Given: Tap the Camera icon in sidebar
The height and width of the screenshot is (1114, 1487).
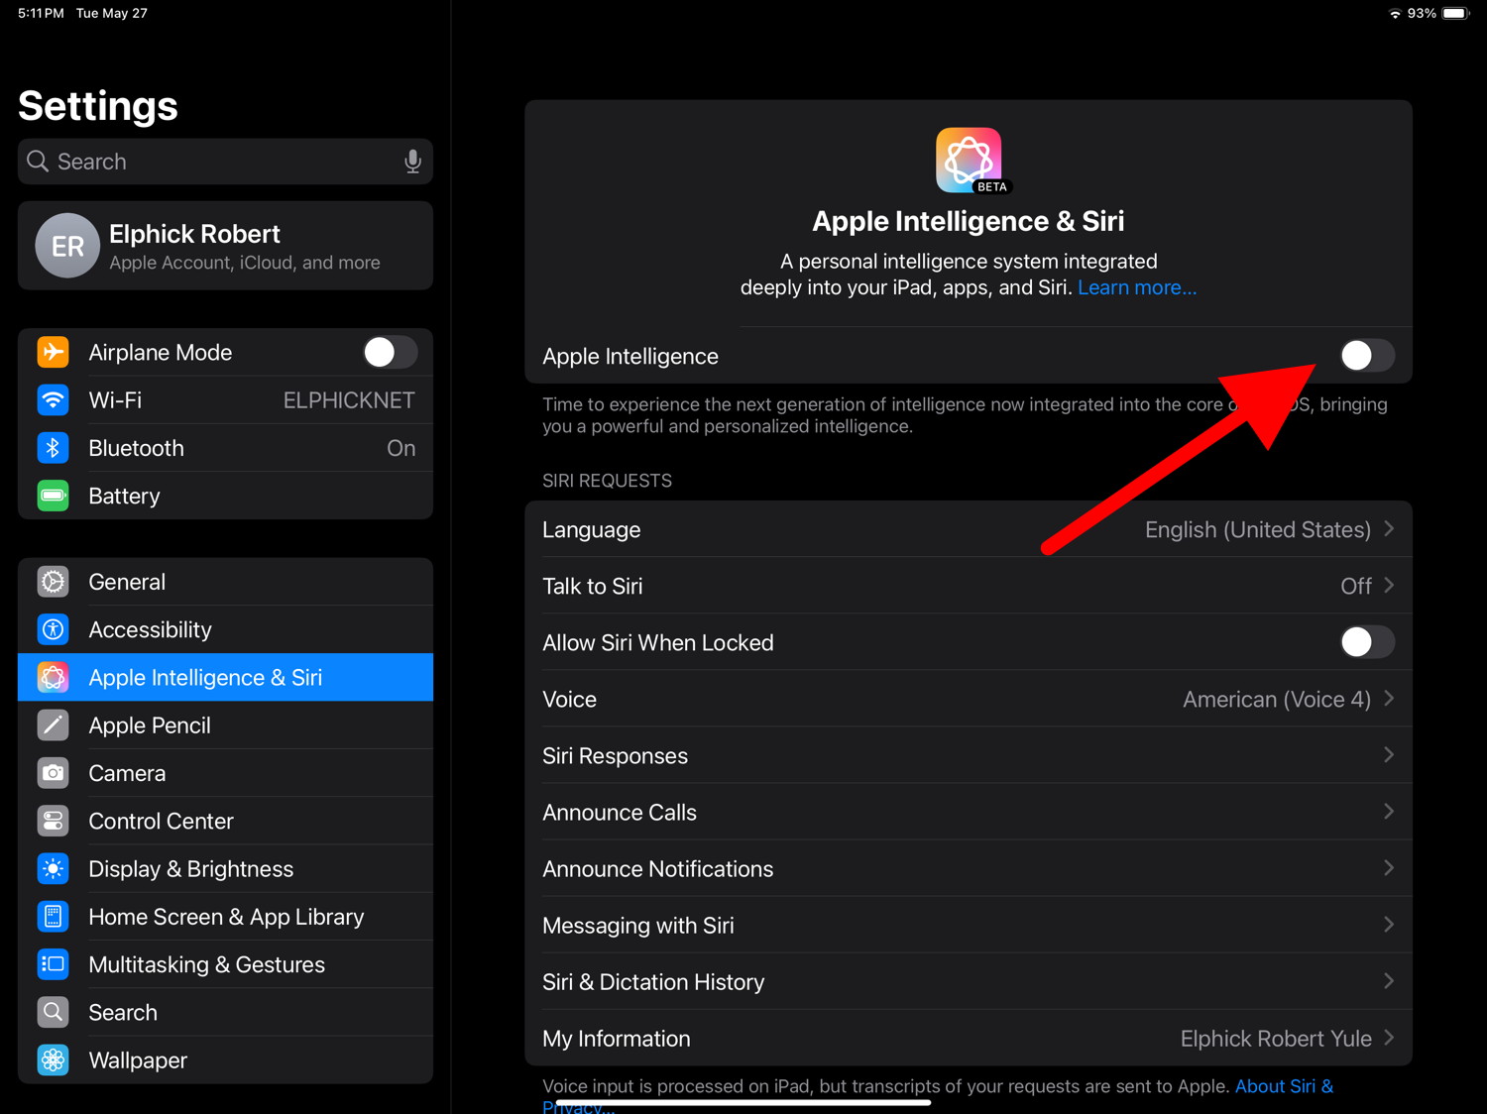Looking at the screenshot, I should 54,773.
